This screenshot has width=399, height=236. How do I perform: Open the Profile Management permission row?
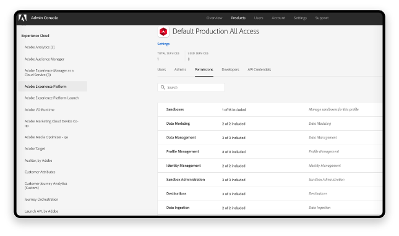point(270,151)
